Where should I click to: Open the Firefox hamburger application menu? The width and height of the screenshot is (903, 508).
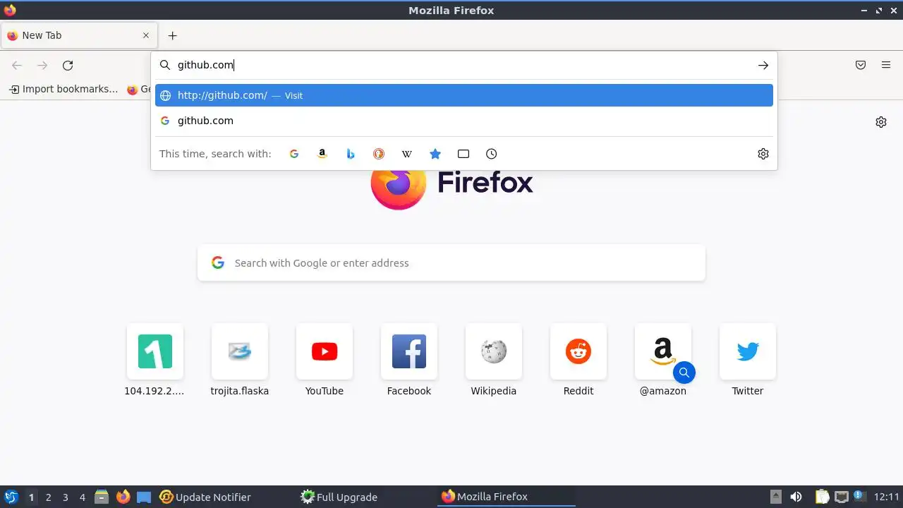point(886,65)
